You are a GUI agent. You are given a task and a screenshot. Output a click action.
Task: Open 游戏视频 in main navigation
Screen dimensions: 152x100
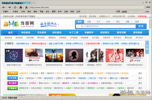click(x=138, y=32)
